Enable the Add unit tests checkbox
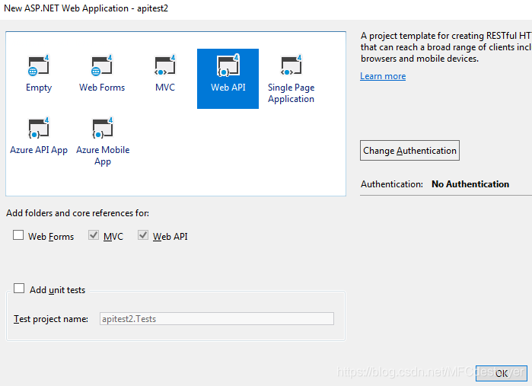Image resolution: width=532 pixels, height=386 pixels. point(19,289)
